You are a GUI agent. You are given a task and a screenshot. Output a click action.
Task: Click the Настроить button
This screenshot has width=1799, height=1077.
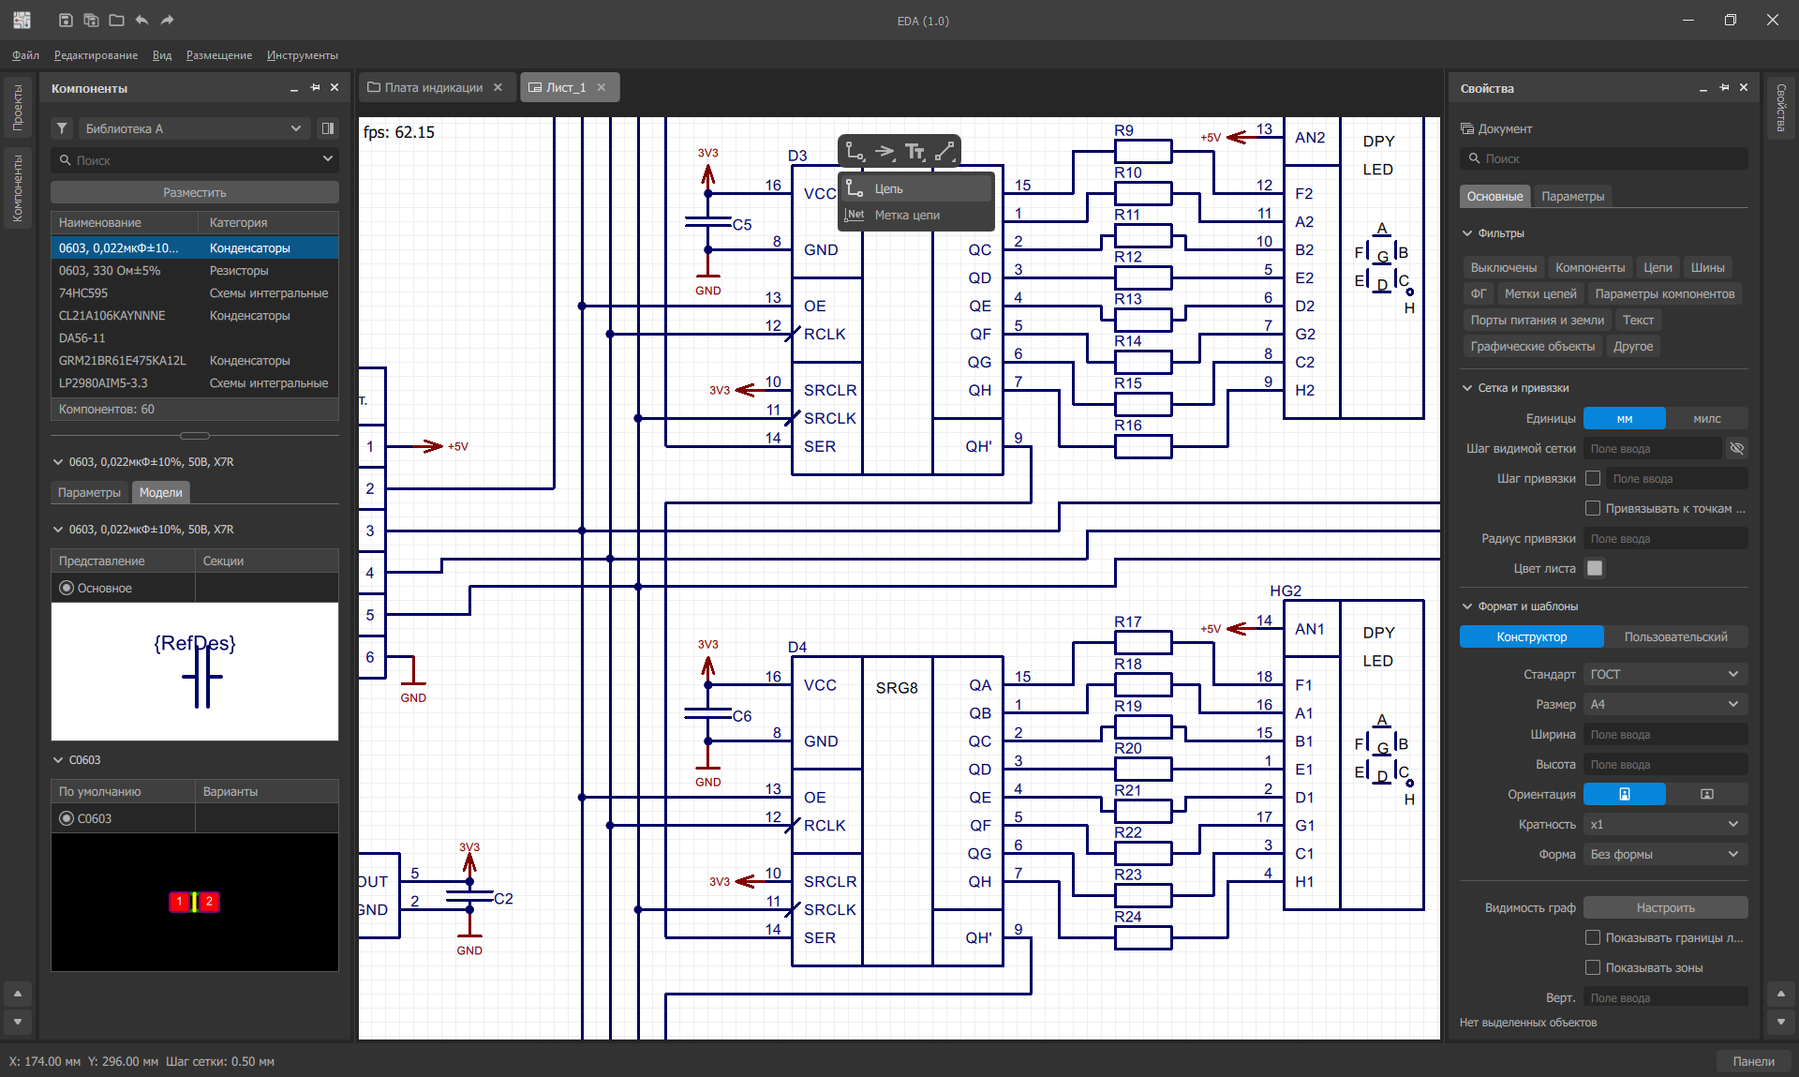(1665, 907)
